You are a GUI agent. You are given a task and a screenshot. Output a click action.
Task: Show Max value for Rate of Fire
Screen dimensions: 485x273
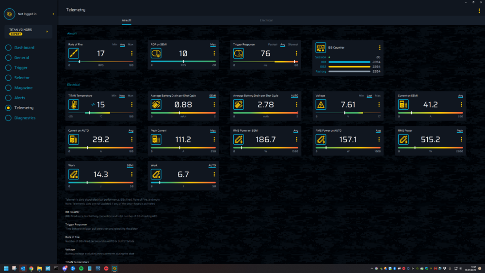[130, 45]
